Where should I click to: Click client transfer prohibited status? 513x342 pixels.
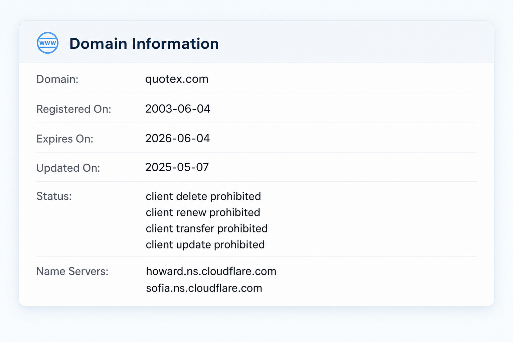(x=207, y=228)
